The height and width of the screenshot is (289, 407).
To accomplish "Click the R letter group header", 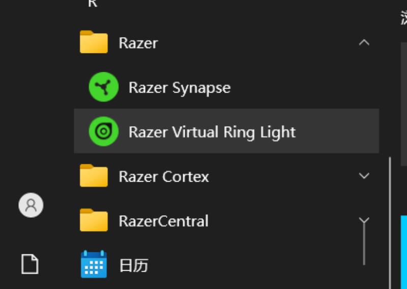I will [x=93, y=4].
